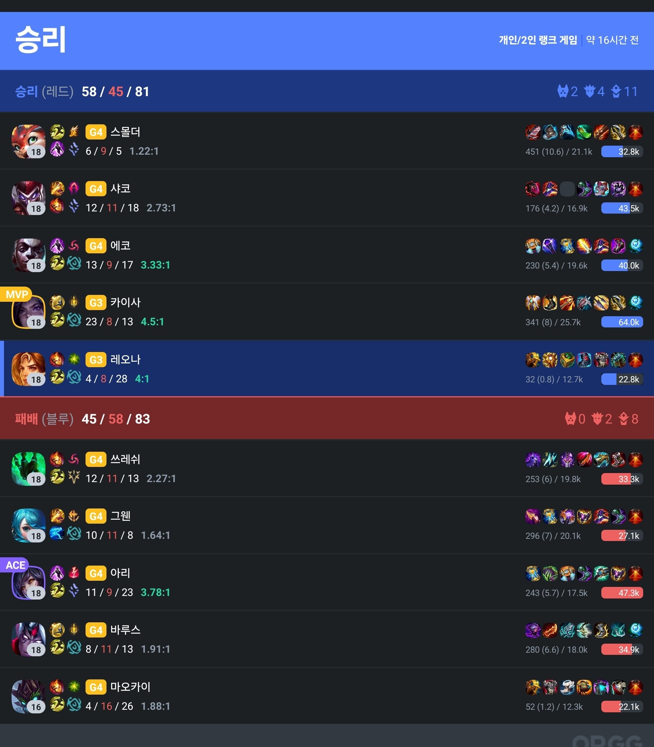654x747 pixels.
Task: Click the dragon icon in blue team header
Action: tap(597, 419)
